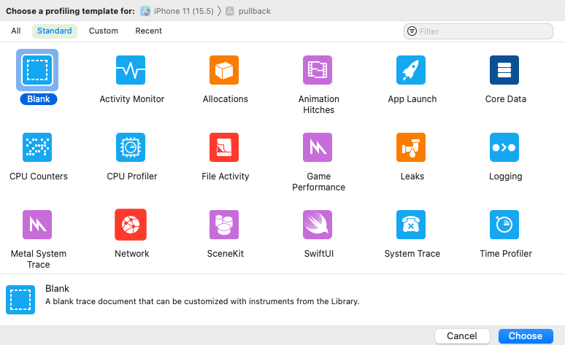
Task: Click the filter icon in search field
Action: pos(412,31)
